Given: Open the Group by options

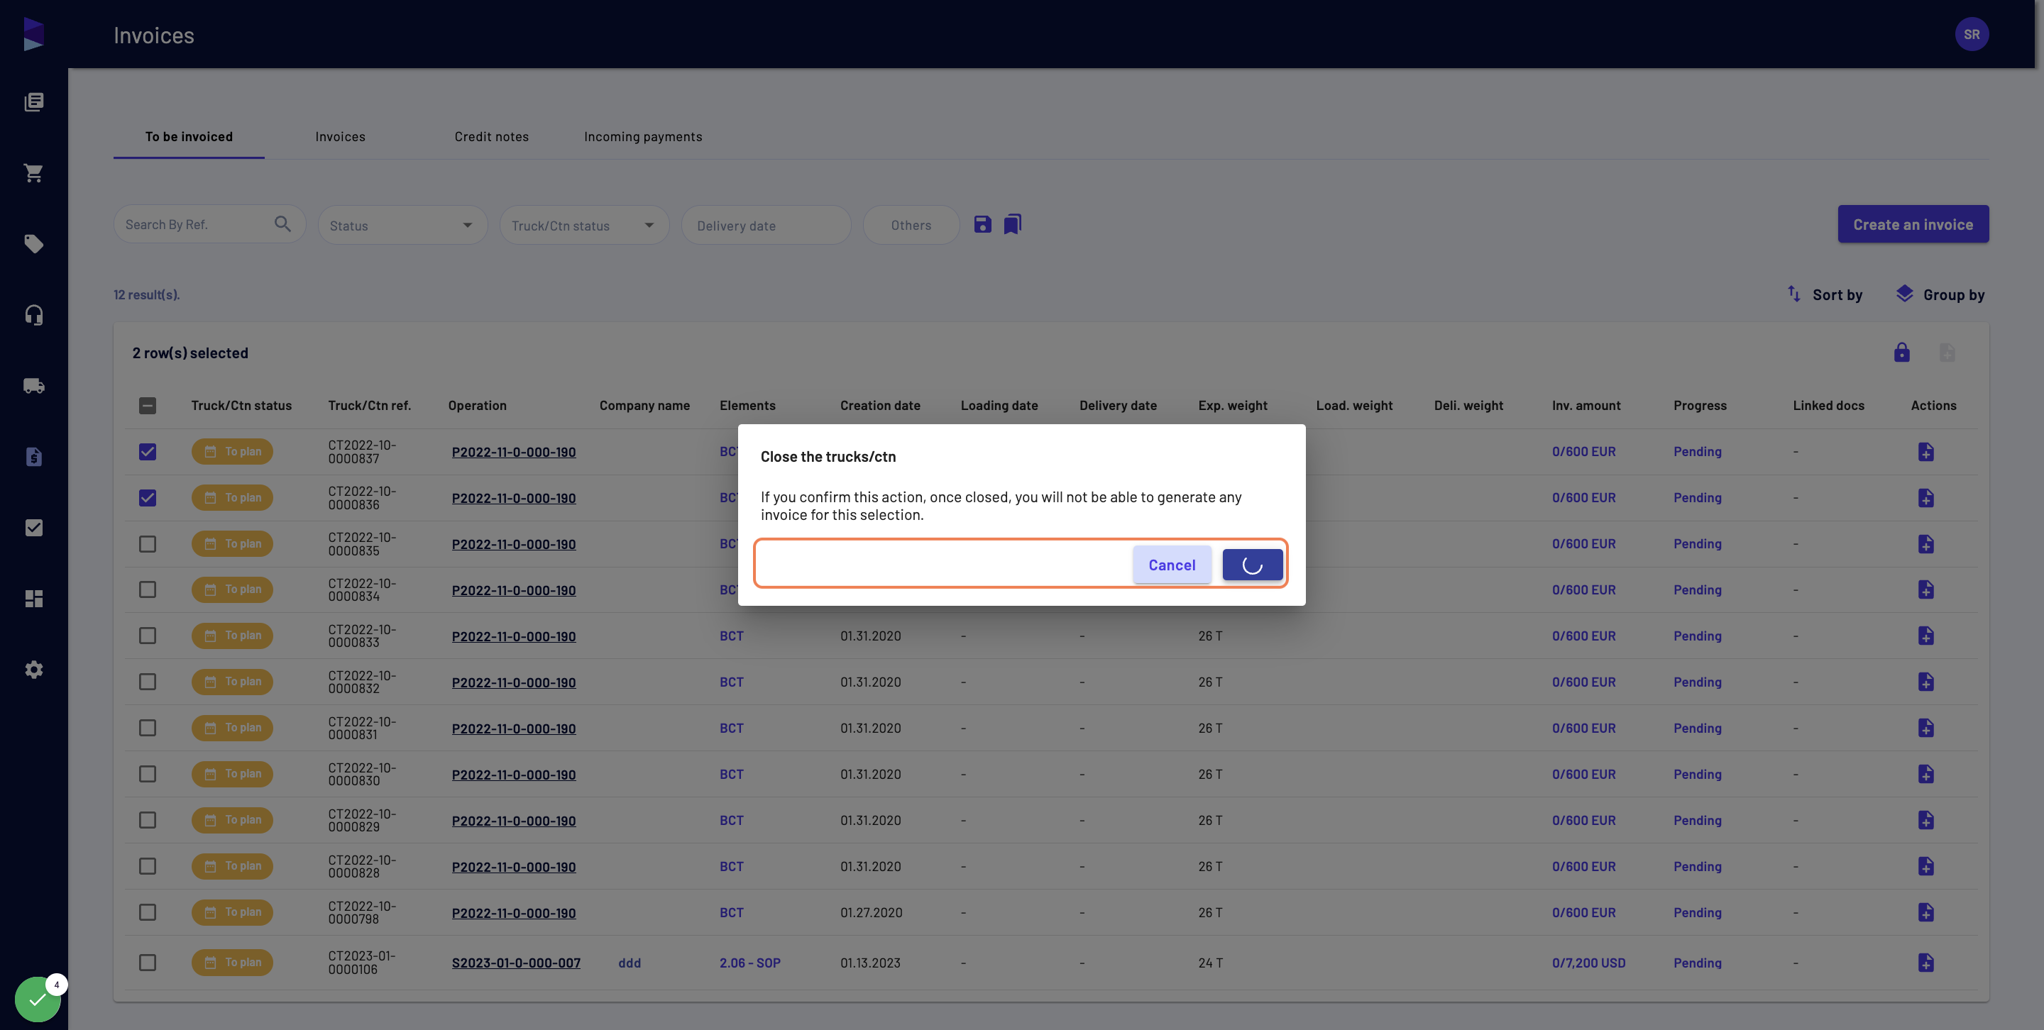Looking at the screenshot, I should (x=1940, y=295).
